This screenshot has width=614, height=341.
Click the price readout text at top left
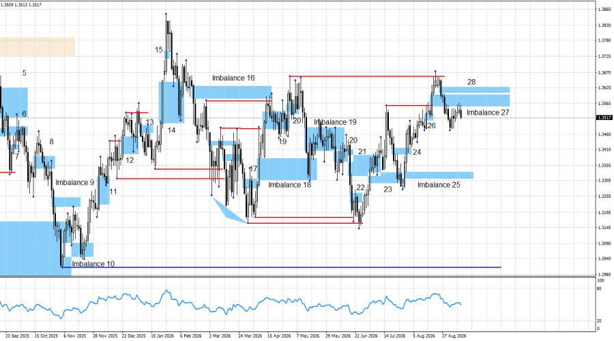click(x=21, y=5)
